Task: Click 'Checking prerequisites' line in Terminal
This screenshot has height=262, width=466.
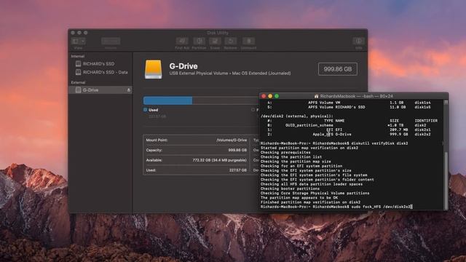Action: pos(285,152)
